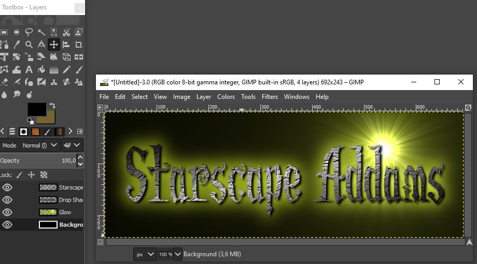Image resolution: width=477 pixels, height=264 pixels.
Task: Select the Pencil tool
Action: 66,69
